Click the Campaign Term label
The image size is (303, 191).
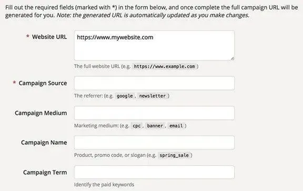(45, 172)
